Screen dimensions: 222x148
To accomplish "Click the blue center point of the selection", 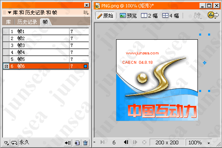I will tap(204, 63).
